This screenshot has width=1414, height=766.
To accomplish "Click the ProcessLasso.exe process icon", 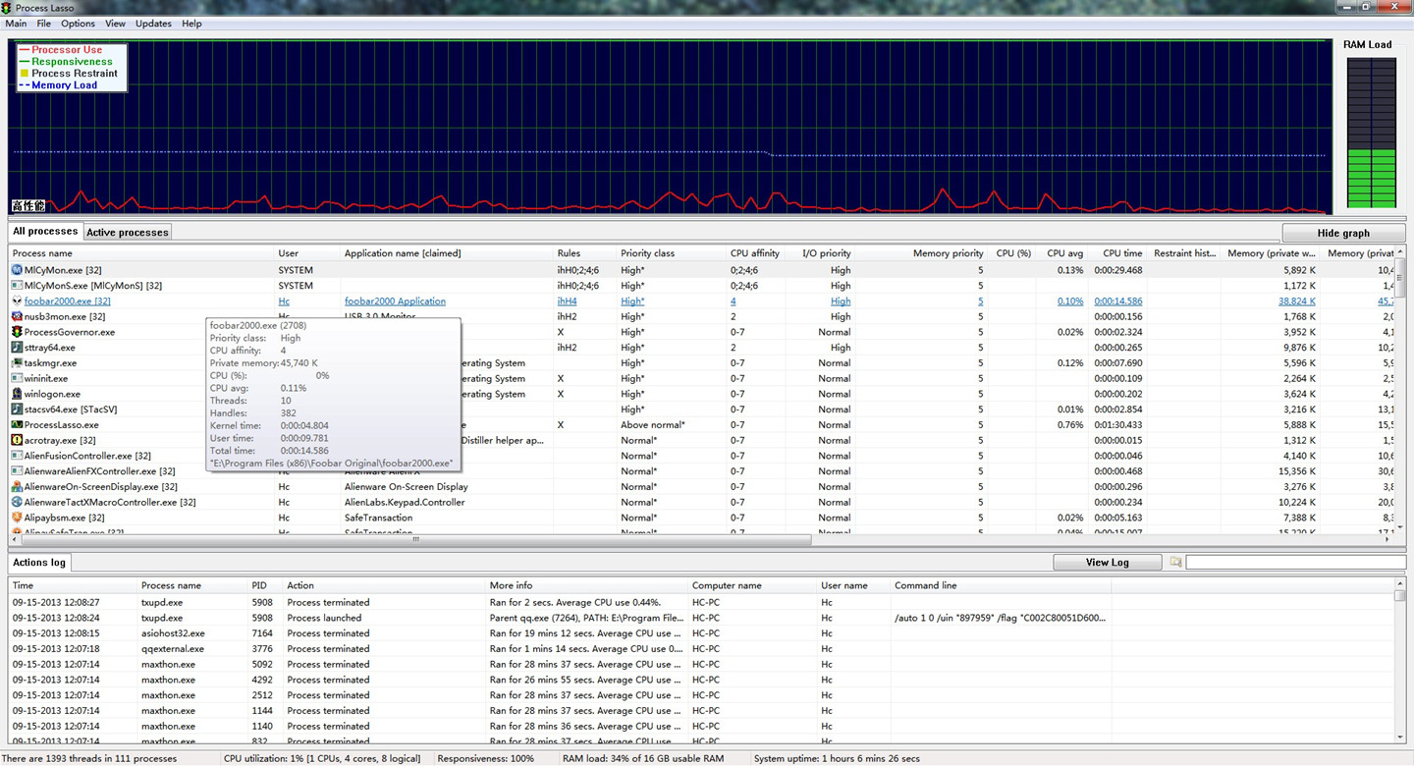I will coord(17,425).
